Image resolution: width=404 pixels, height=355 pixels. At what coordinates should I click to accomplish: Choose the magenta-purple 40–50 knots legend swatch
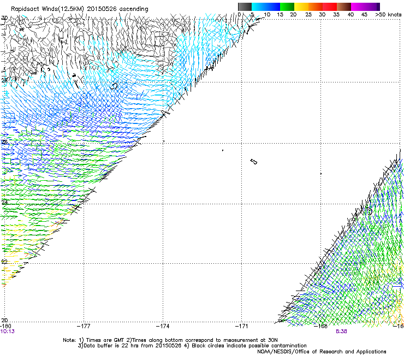[x=365, y=7]
